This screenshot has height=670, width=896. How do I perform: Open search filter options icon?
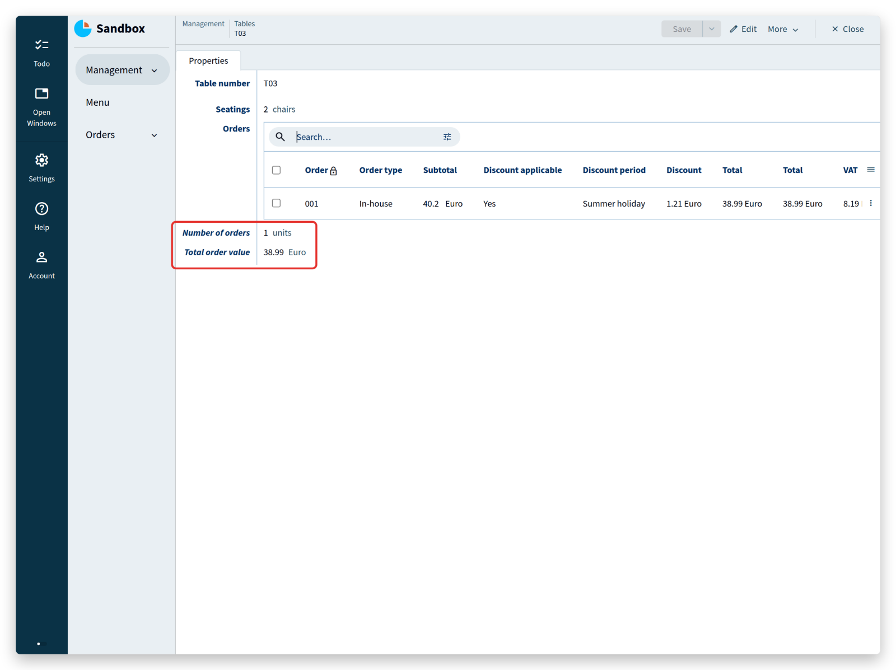(447, 137)
